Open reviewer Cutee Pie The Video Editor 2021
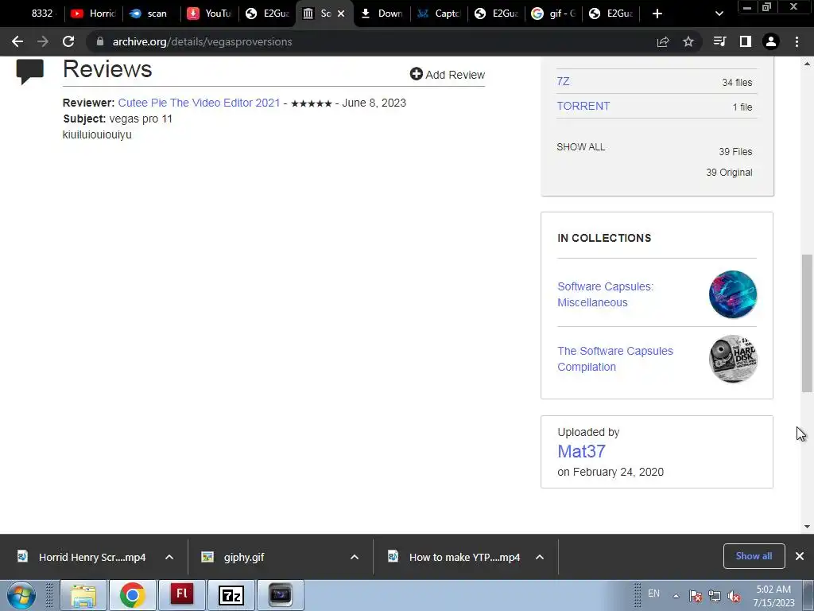The width and height of the screenshot is (814, 611). (199, 103)
